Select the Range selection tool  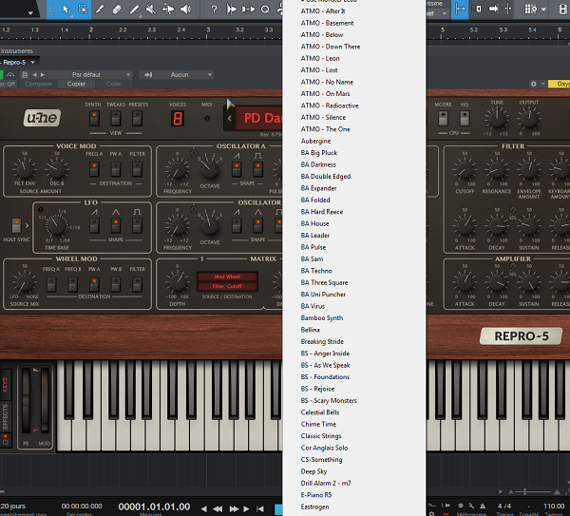click(x=83, y=10)
